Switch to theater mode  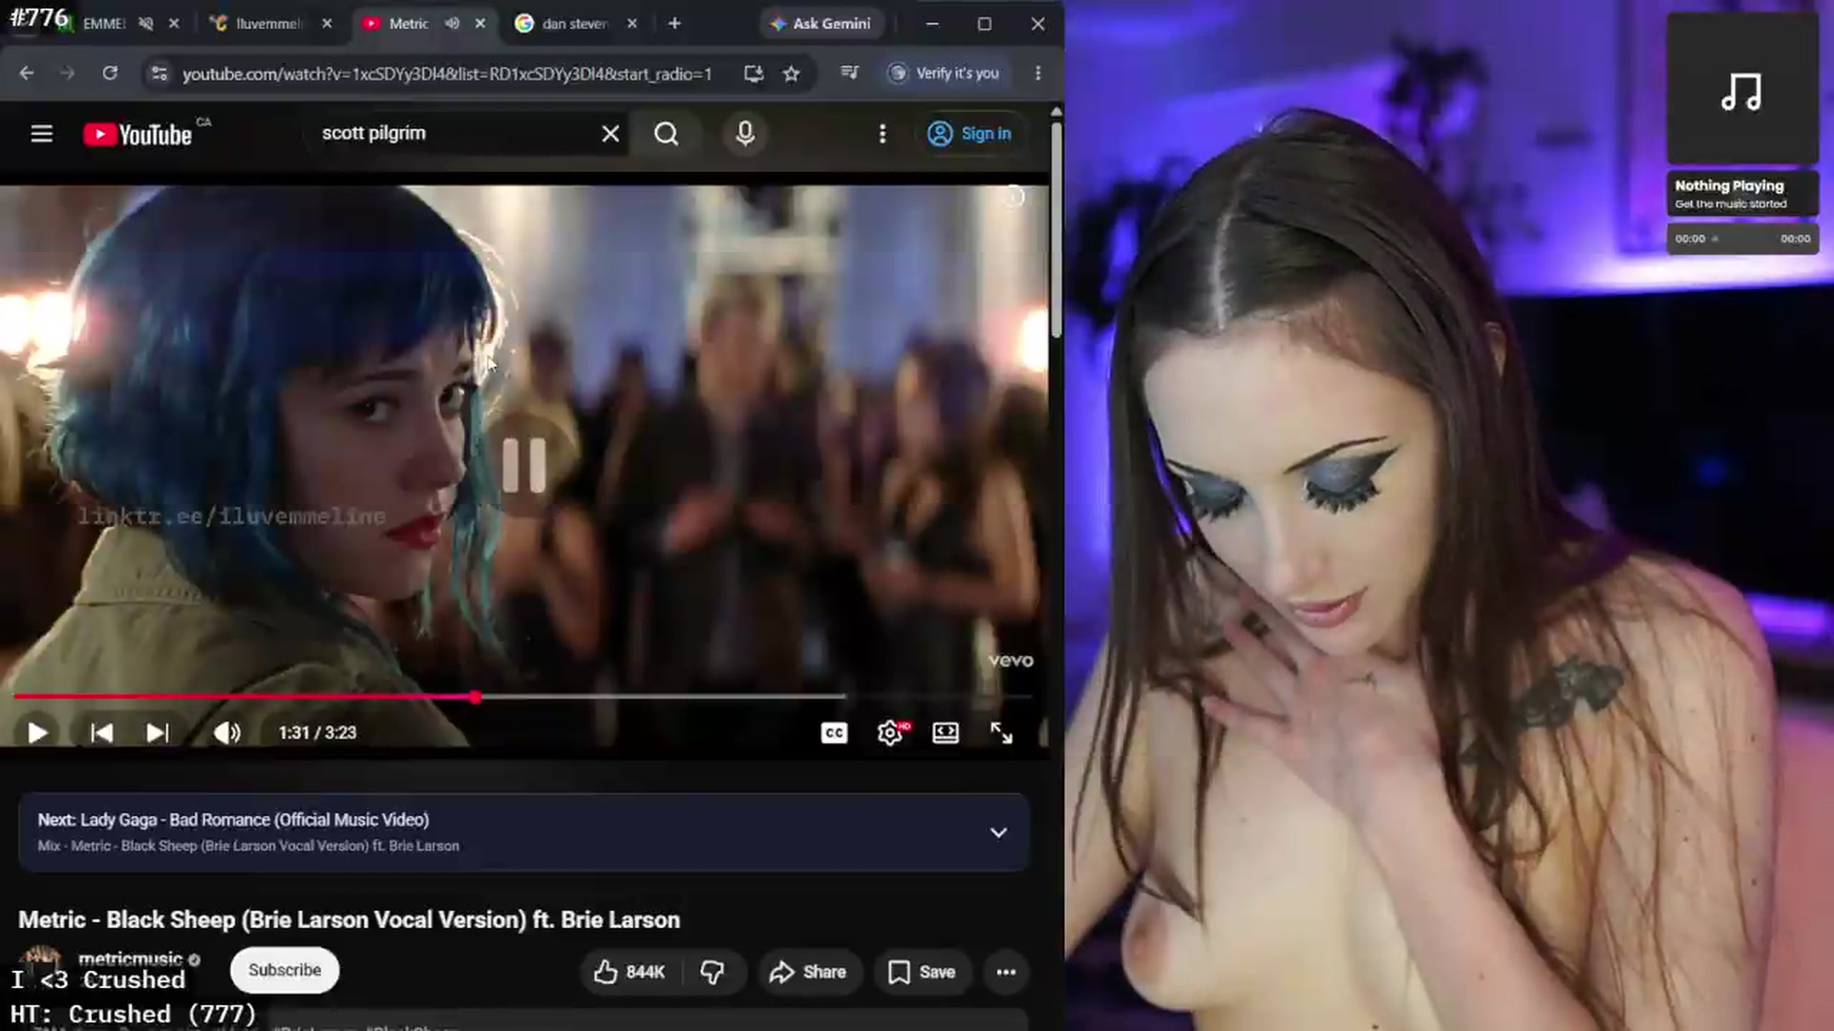point(946,732)
